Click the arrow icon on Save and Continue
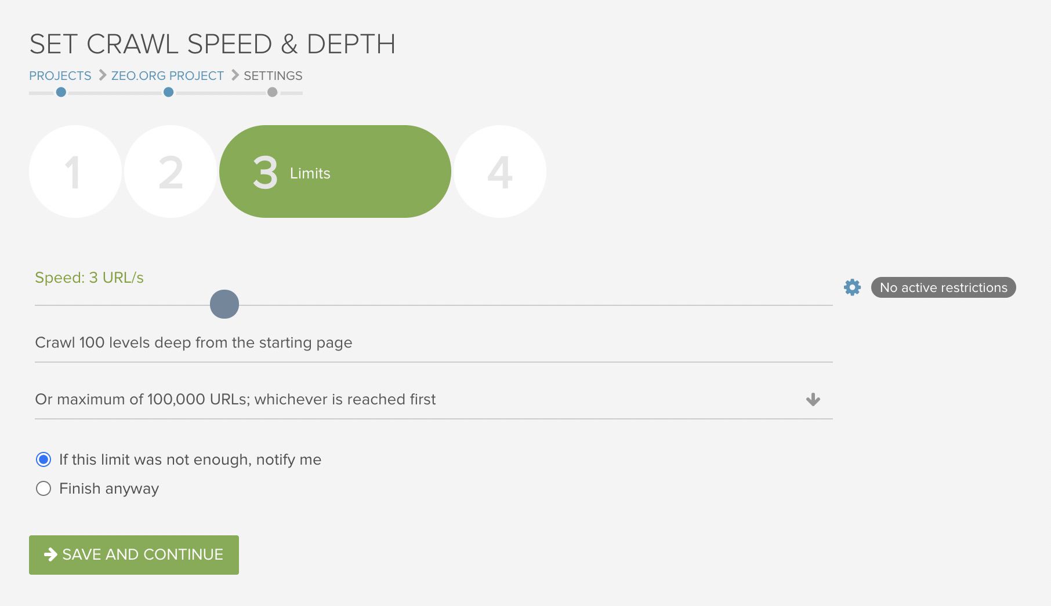1051x606 pixels. pyautogui.click(x=50, y=554)
